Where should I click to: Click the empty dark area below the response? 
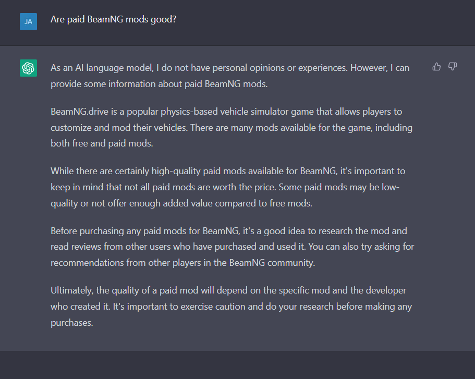coord(237,364)
